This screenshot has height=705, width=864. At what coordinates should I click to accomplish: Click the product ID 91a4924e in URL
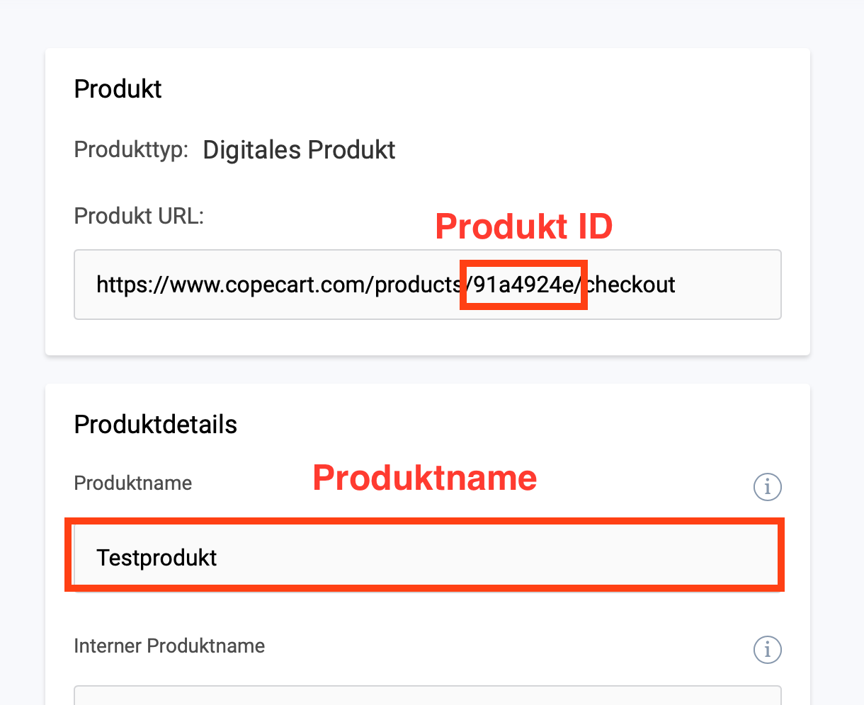523,285
